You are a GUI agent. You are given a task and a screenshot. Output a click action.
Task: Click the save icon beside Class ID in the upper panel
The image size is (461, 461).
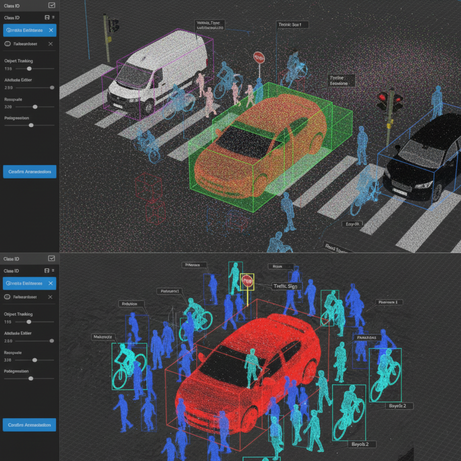[x=47, y=18]
